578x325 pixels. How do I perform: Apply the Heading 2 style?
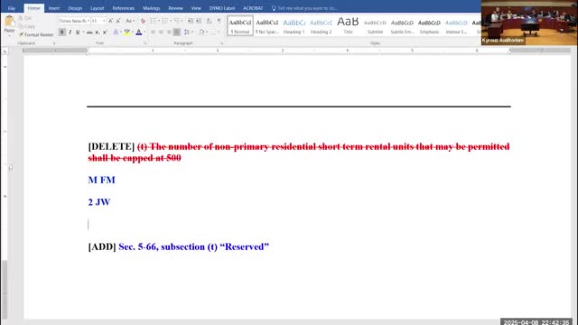(322, 26)
